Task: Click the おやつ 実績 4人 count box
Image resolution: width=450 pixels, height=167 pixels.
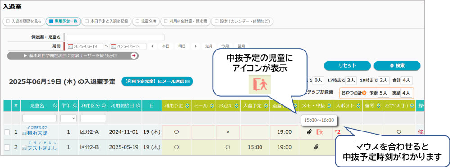Action: (407, 93)
